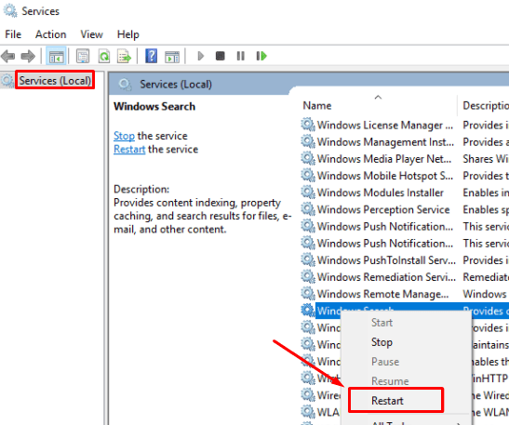Image resolution: width=509 pixels, height=425 pixels.
Task: Click the Services (Local) panel header
Action: tap(176, 85)
